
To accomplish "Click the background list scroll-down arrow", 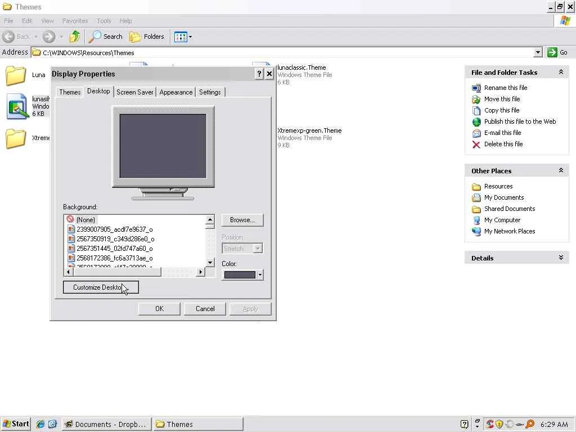I will coord(210,262).
